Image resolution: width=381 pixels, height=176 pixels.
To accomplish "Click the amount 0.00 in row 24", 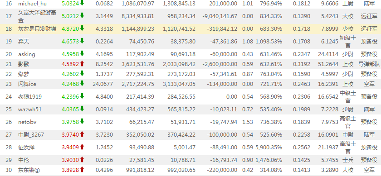I will tap(231, 97).
